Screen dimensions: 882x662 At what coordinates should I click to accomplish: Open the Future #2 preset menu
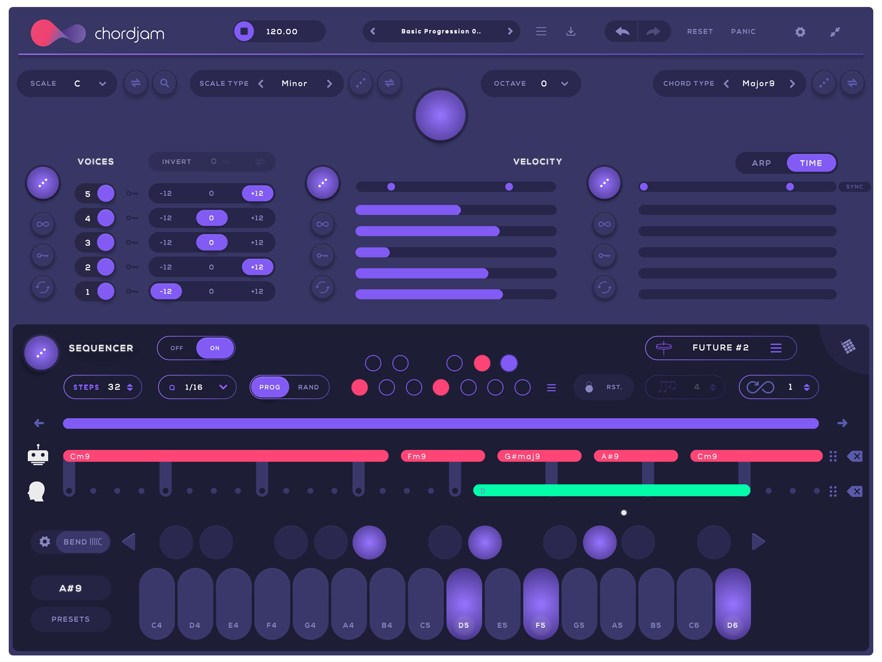[776, 348]
